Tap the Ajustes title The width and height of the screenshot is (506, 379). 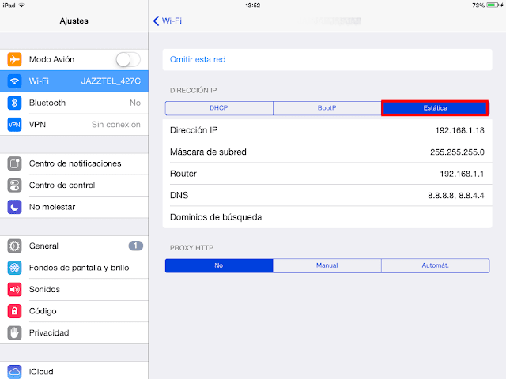click(74, 21)
